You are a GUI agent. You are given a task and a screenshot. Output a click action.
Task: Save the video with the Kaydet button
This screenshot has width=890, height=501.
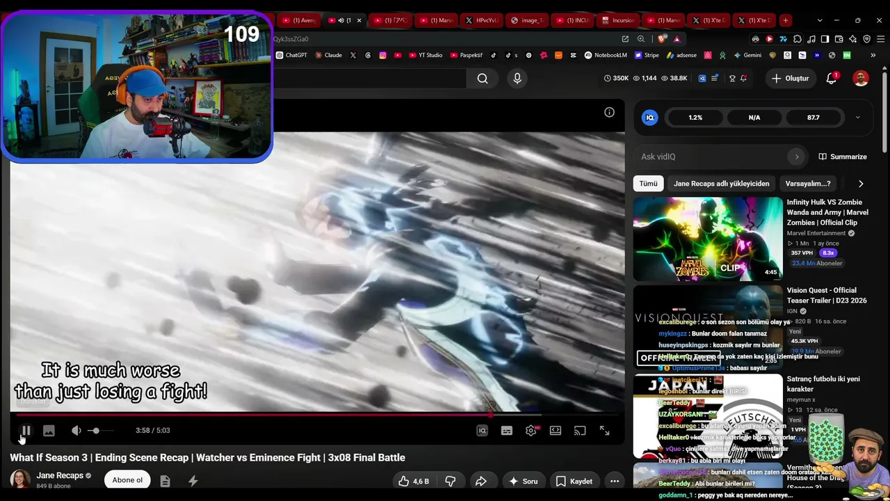tap(574, 481)
